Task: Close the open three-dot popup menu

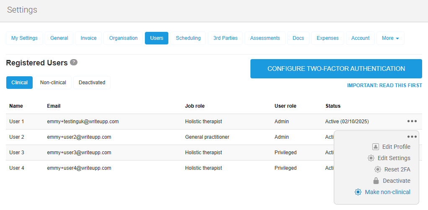Action: click(x=412, y=137)
